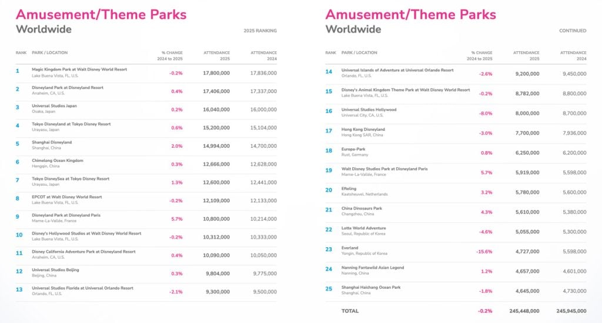The image size is (602, 323).
Task: Select the 14,994,000 attendance value
Action: coord(216,146)
